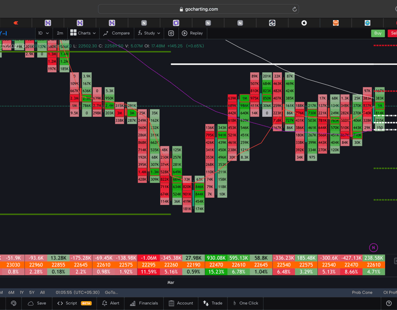397x310 pixels.
Task: Click the '22190' price cell
Action: (x=193, y=265)
